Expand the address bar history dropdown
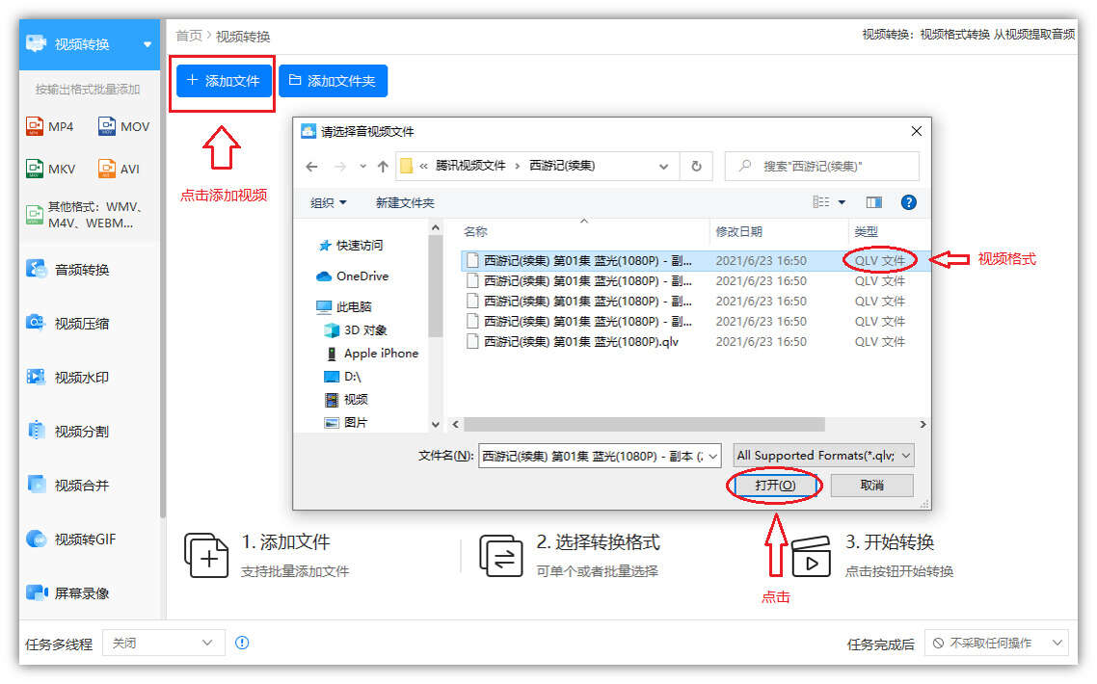Screen dimensions: 1097x684 [x=663, y=167]
